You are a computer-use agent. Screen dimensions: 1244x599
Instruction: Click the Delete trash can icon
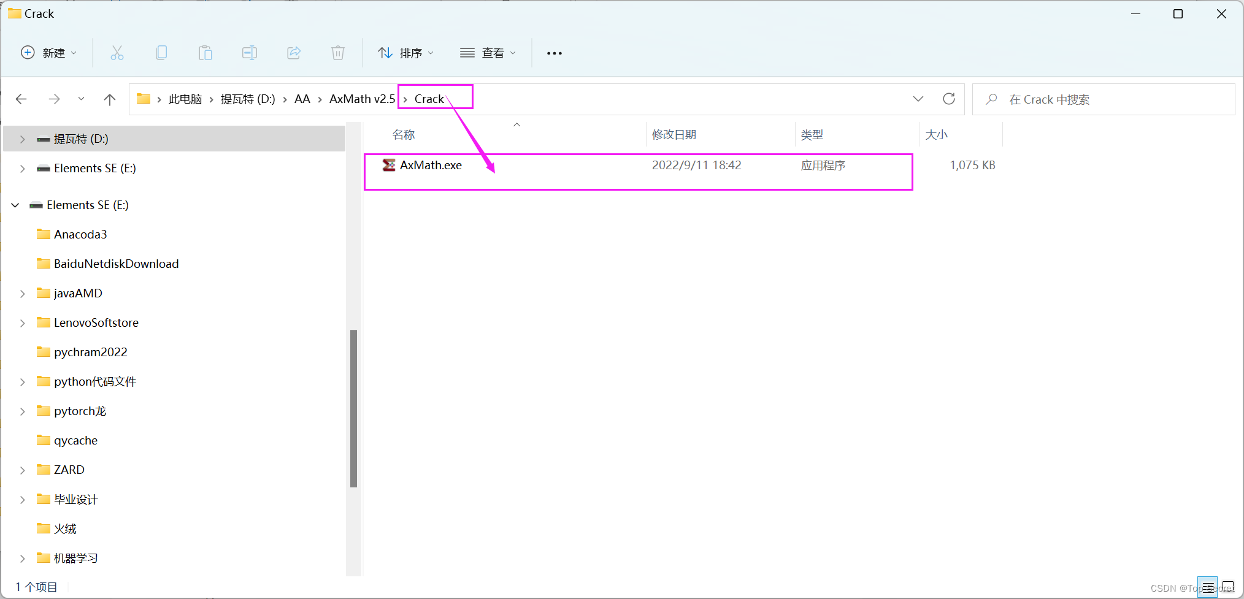click(x=338, y=53)
